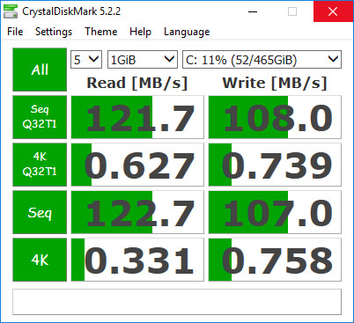
Task: Close the CrystalDiskMark window
Action: pos(333,11)
